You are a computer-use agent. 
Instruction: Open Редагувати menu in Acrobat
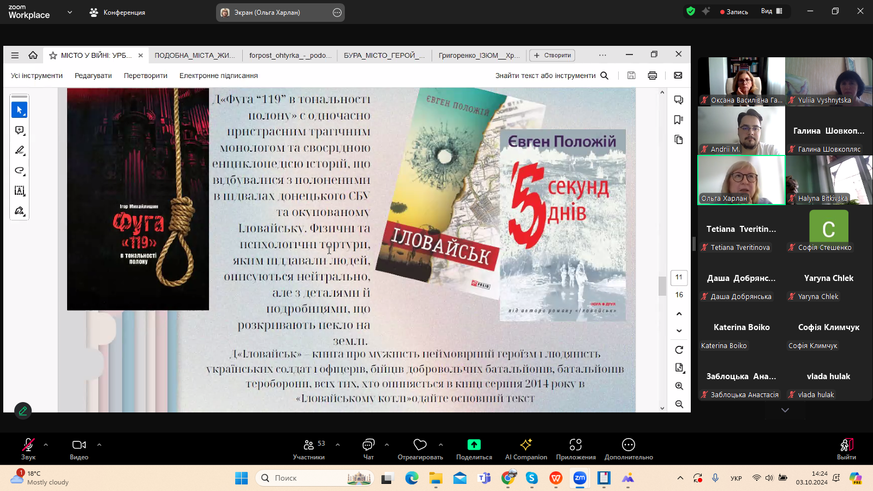pyautogui.click(x=93, y=76)
